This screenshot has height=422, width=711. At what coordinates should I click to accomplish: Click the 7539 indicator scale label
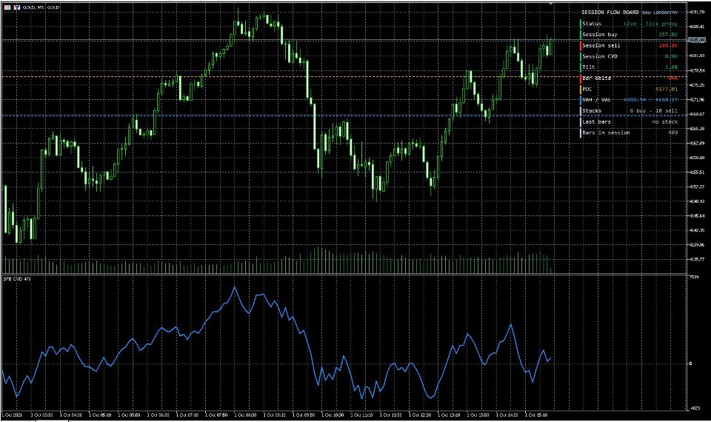[693, 277]
